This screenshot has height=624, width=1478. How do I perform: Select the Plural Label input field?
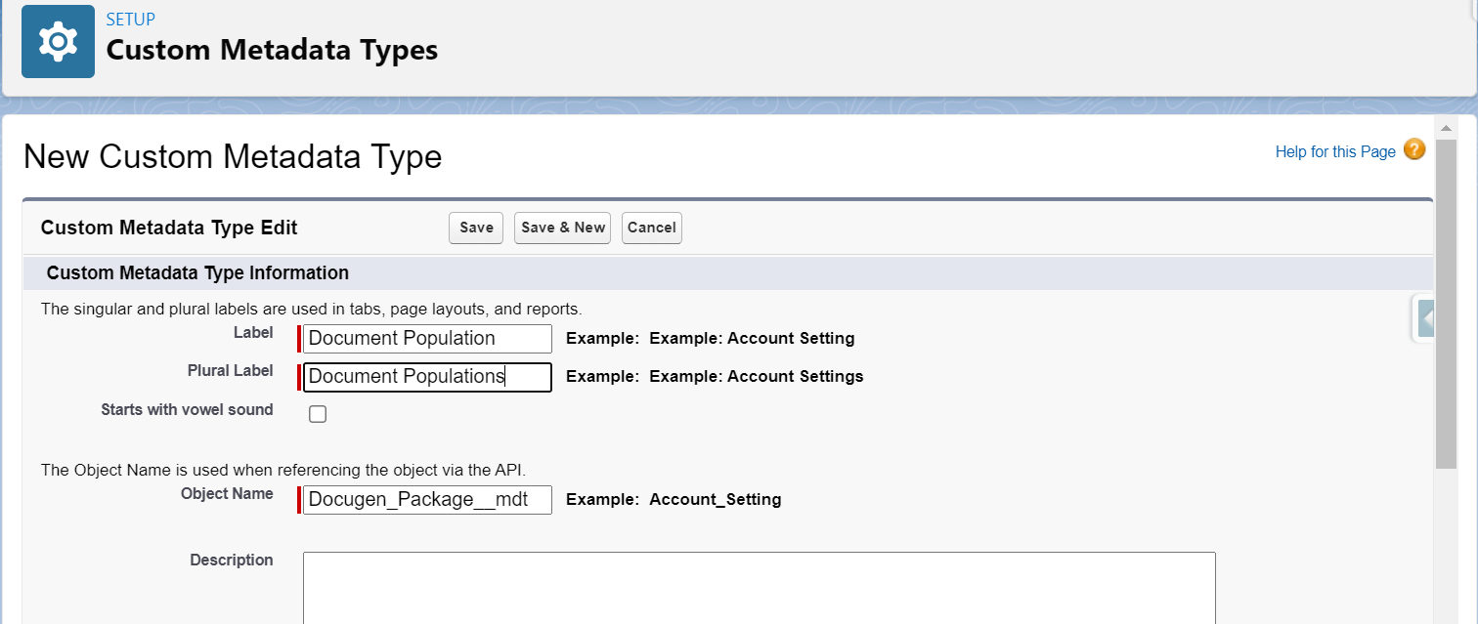[x=427, y=377]
